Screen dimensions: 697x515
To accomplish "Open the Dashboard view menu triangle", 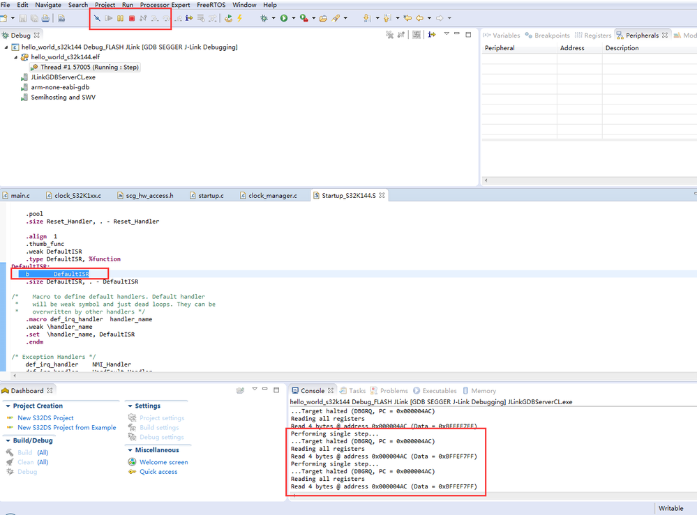I will [x=255, y=390].
